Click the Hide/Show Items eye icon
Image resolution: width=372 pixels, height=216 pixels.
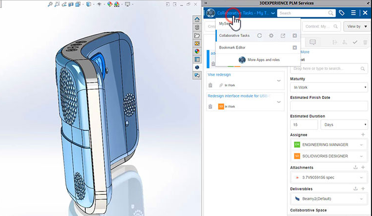99,4
